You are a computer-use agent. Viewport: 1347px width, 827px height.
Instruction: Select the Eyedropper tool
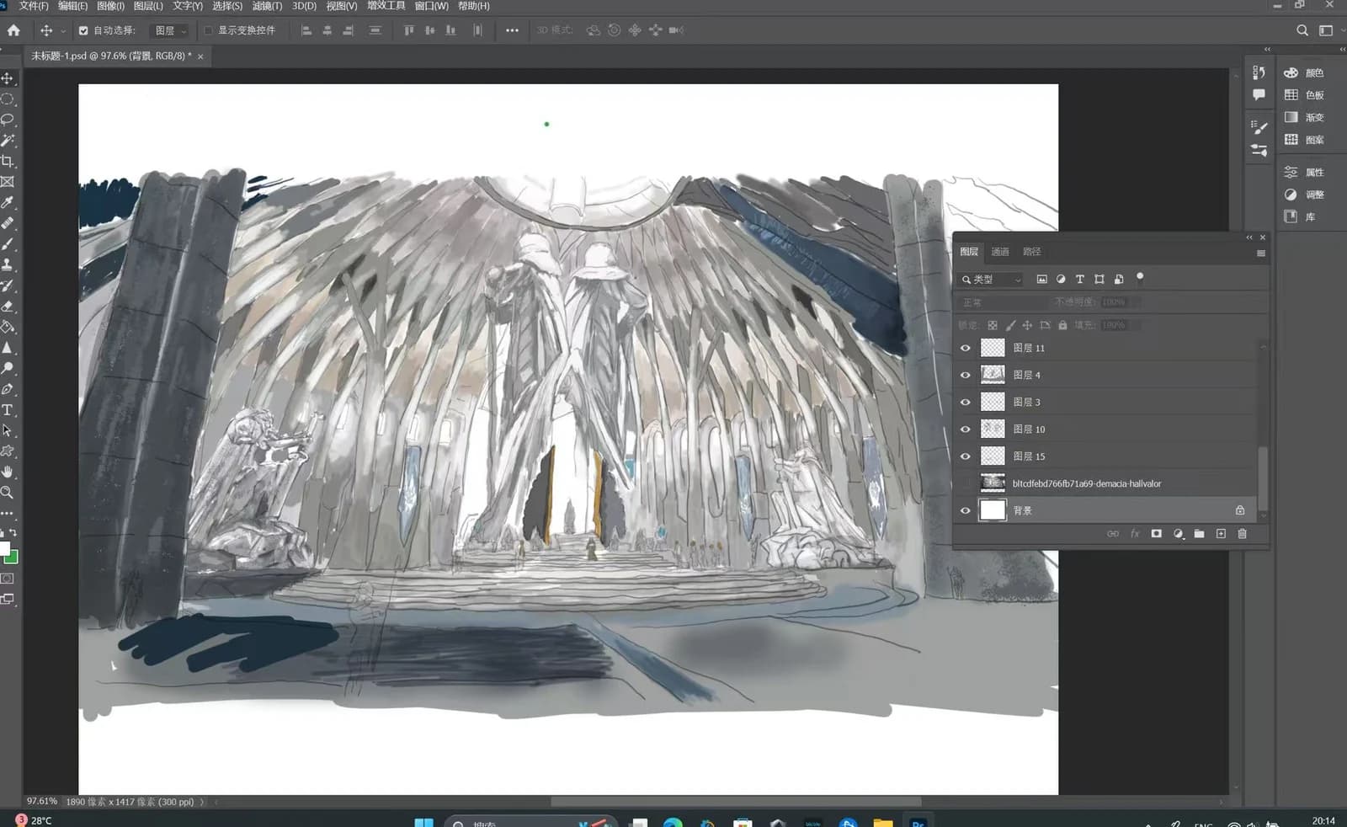point(8,202)
